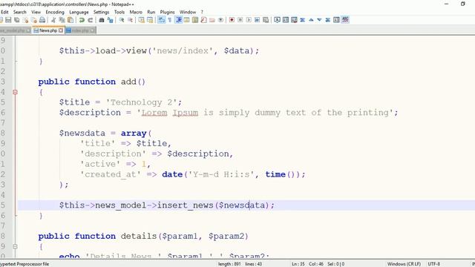Screen dimensions: 475x267
Task: Click the Save file toolbar icon
Action: point(8,20)
